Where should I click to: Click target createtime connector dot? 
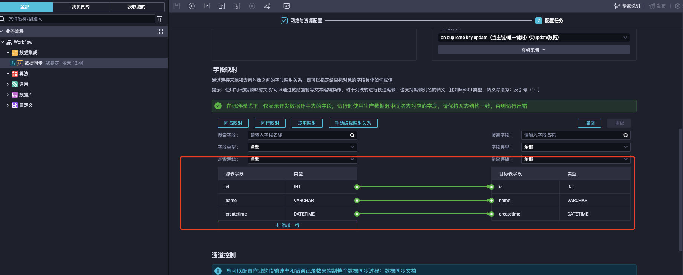(x=491, y=214)
